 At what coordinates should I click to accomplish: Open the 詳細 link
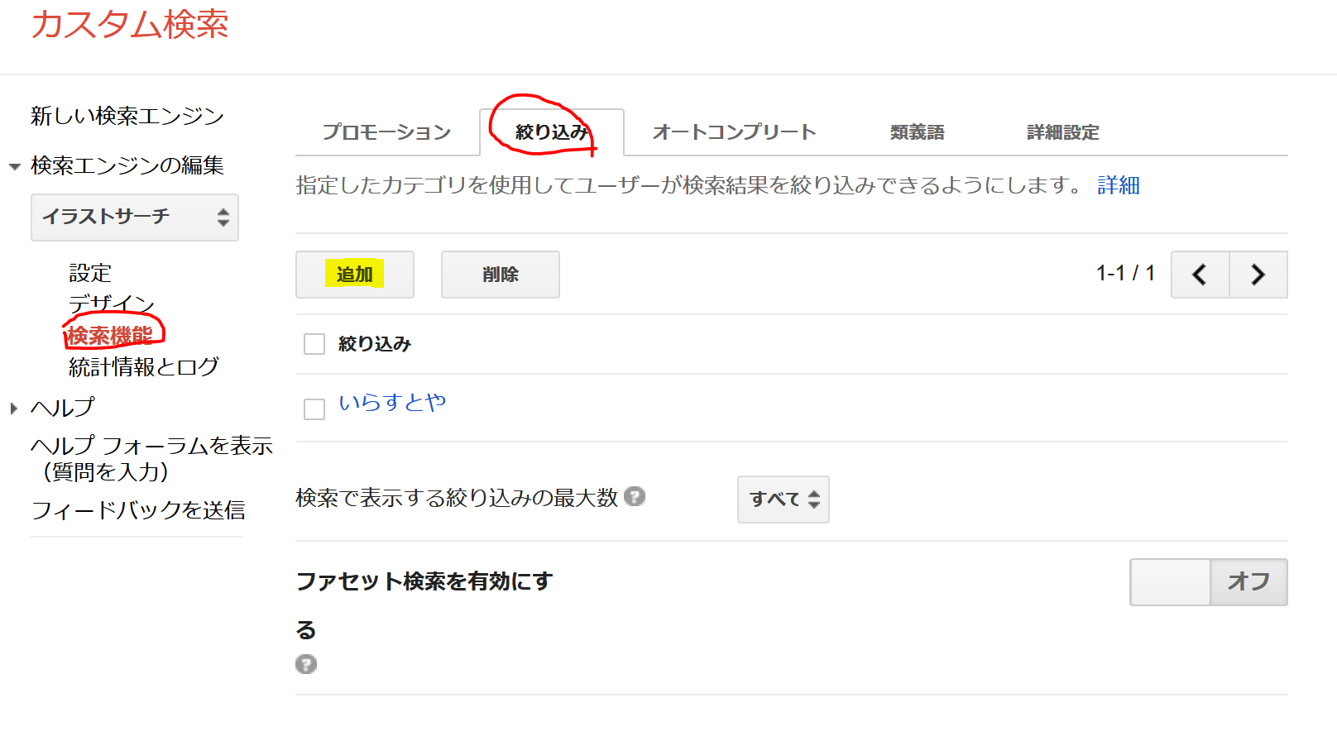(1119, 185)
